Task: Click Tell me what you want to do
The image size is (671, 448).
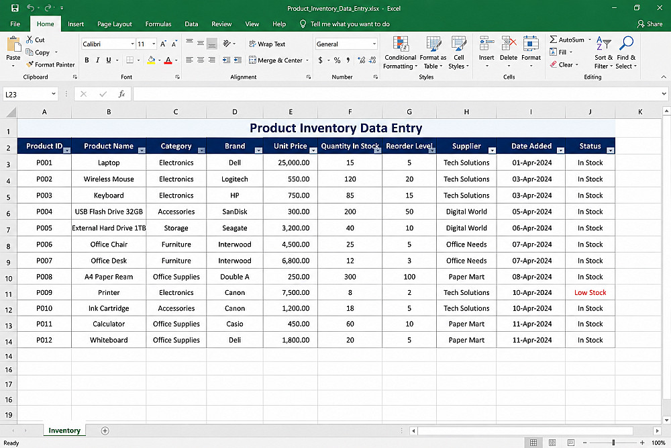Action: (350, 24)
